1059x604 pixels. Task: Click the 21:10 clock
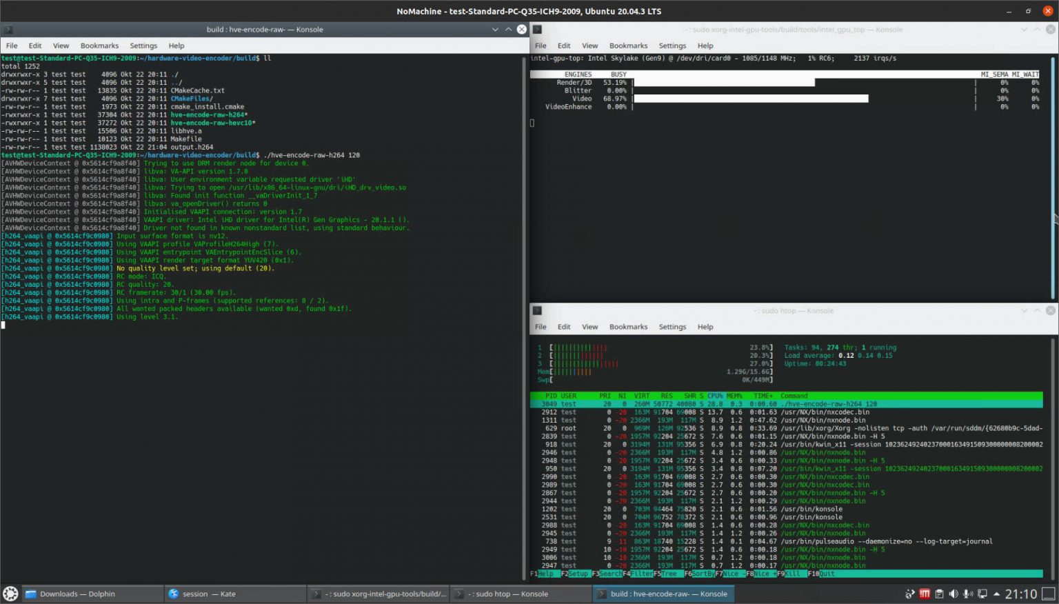click(x=1020, y=594)
